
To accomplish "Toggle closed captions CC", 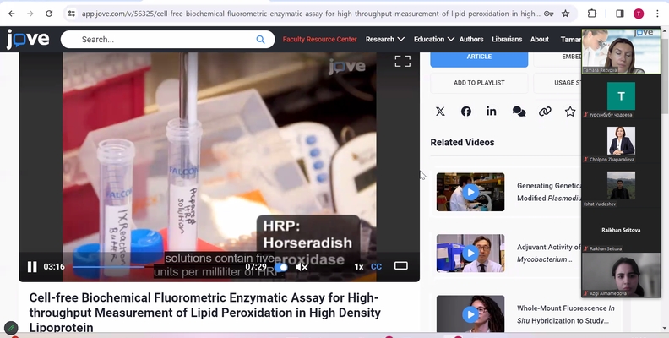I will click(x=376, y=267).
